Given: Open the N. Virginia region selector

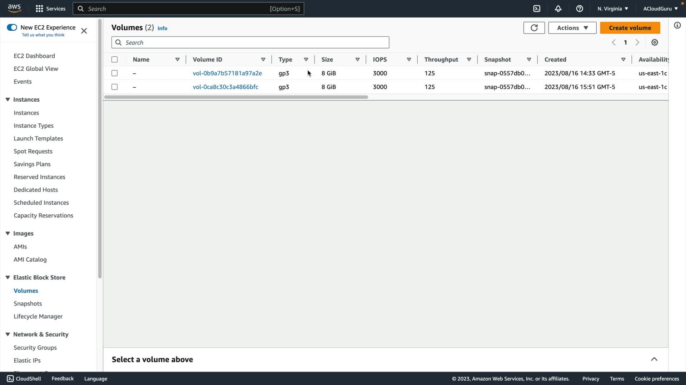Looking at the screenshot, I should pyautogui.click(x=612, y=9).
